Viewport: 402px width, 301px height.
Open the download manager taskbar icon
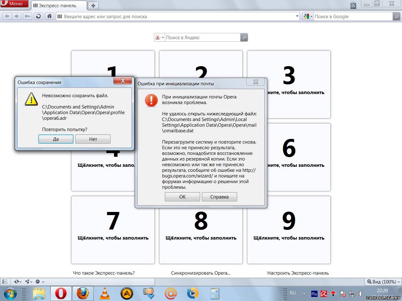tap(149, 293)
